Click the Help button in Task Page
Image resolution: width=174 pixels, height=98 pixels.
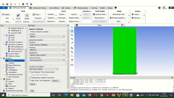32,91
